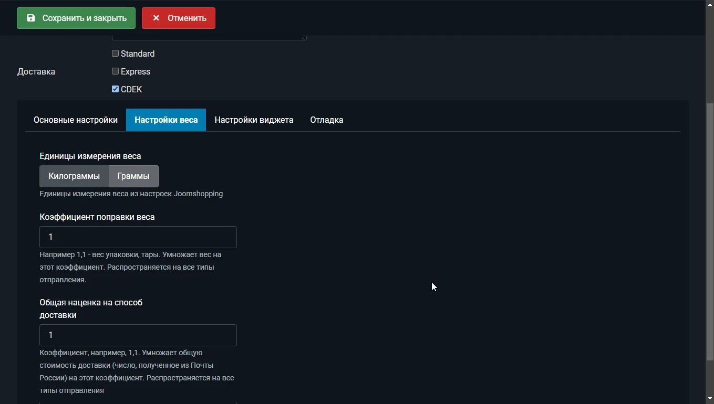Switch to the Настройки виджета tab

[x=254, y=120]
